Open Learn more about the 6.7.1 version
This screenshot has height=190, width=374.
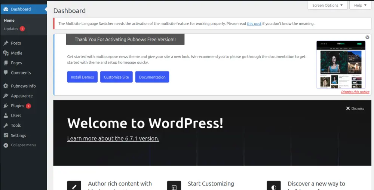113,138
